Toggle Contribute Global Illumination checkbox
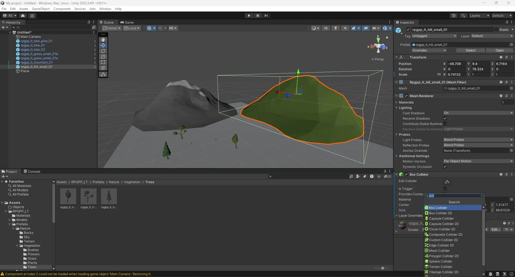The height and width of the screenshot is (277, 515). pos(445,124)
